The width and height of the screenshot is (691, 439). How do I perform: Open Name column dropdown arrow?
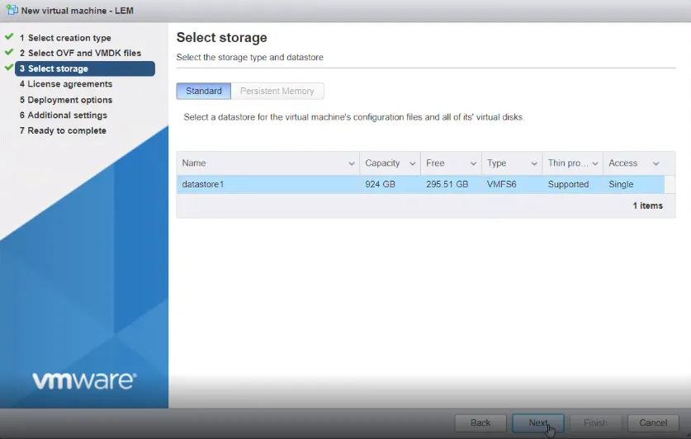pyautogui.click(x=351, y=163)
